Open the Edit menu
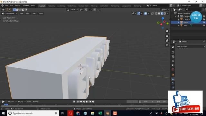 coord(12,5)
